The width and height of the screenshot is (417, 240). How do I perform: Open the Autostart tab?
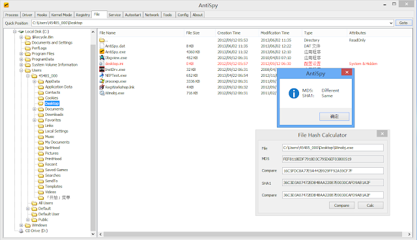tap(133, 15)
